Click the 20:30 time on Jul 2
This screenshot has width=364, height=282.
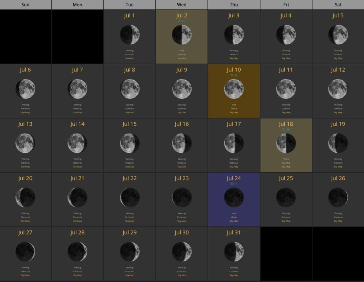tap(182, 21)
